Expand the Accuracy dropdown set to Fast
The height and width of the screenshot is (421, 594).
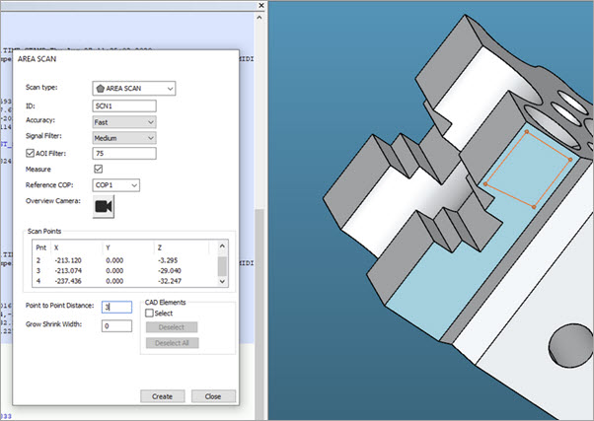point(150,121)
